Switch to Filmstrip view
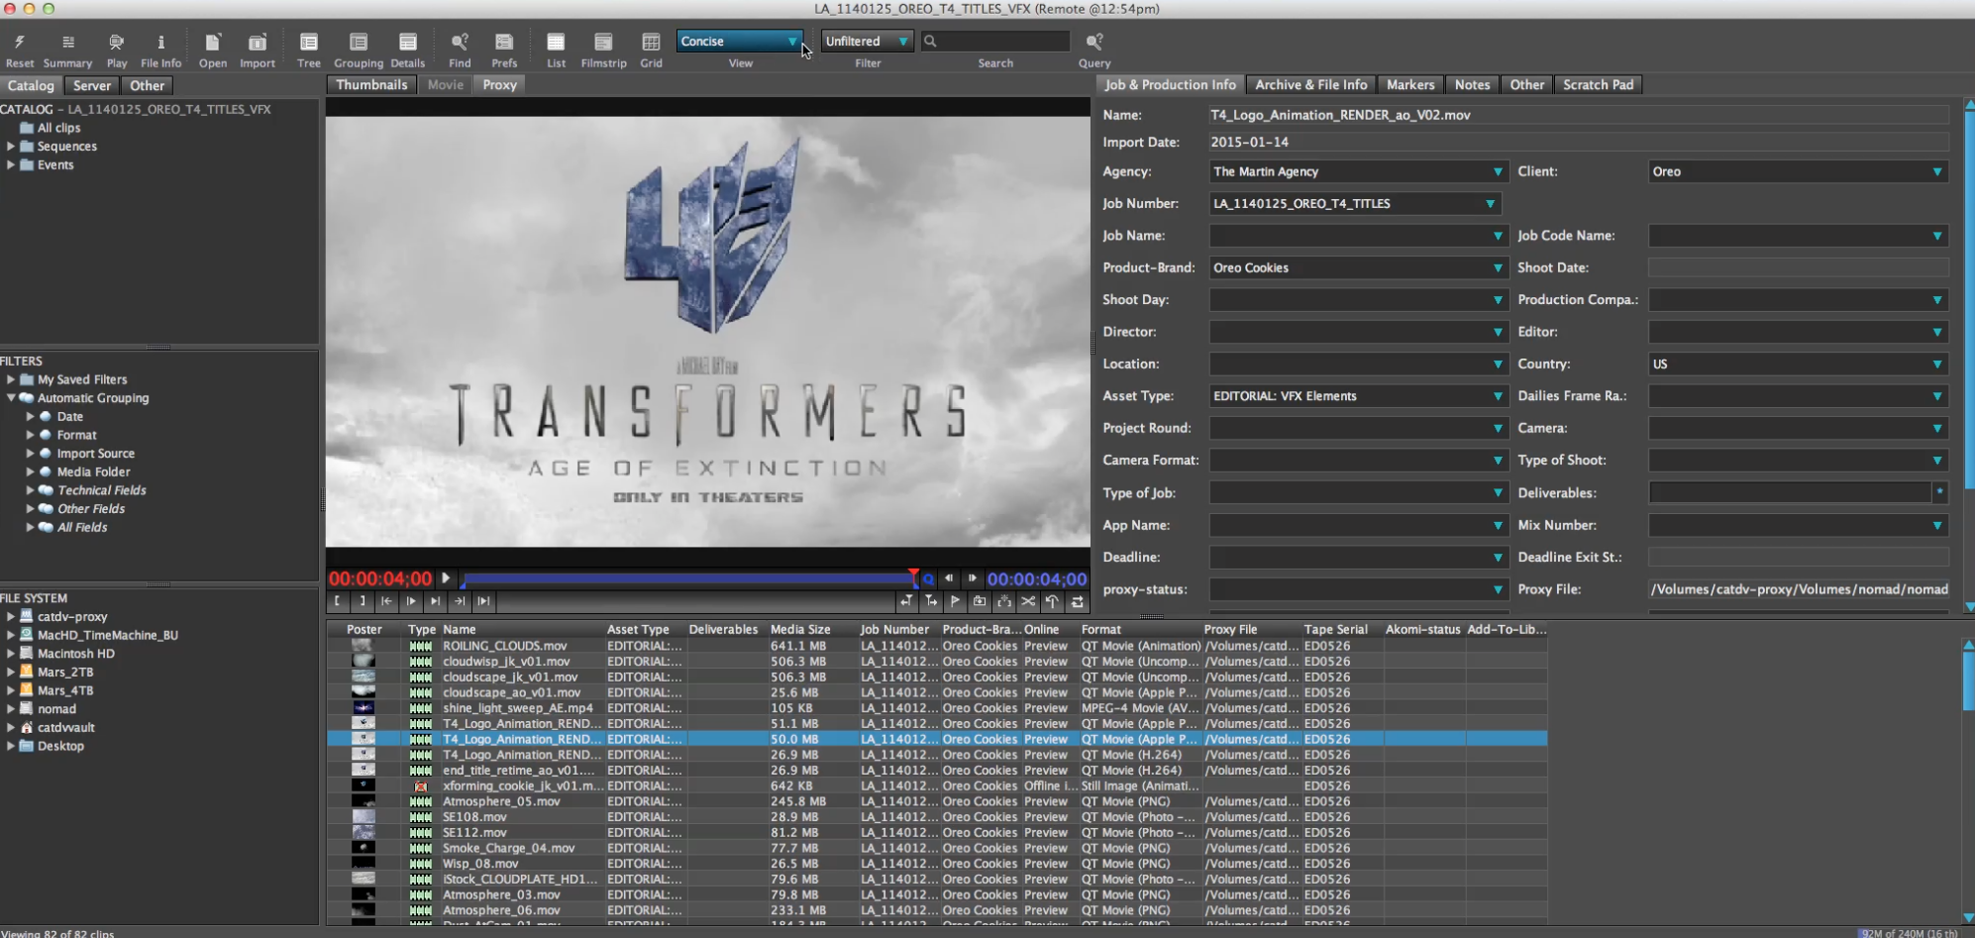The height and width of the screenshot is (938, 1975). click(x=603, y=42)
